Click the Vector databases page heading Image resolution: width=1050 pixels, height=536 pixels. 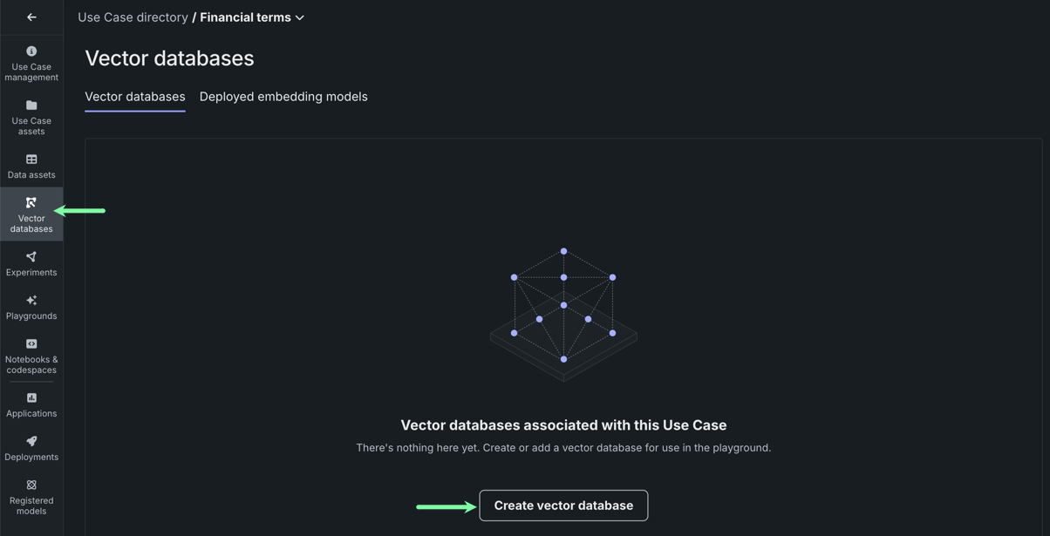[169, 58]
